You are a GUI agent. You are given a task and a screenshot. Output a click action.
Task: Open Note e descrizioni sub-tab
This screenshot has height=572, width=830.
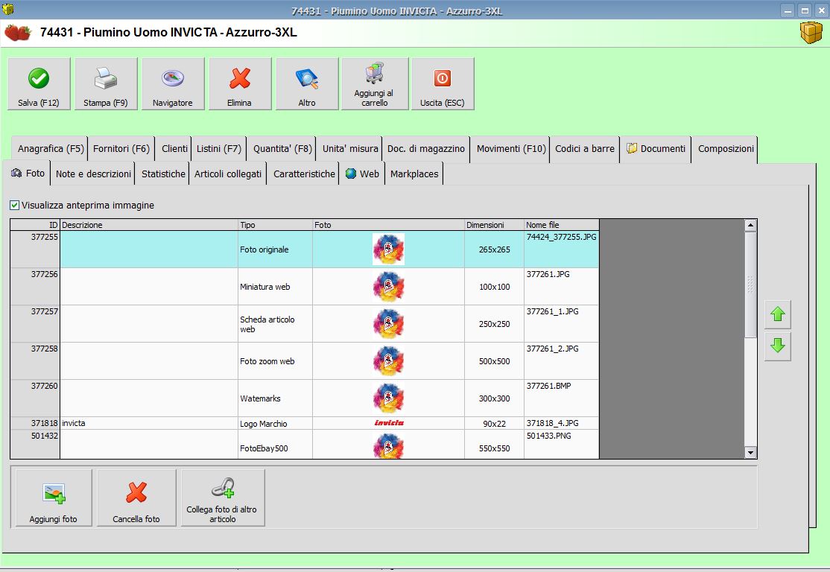pyautogui.click(x=93, y=174)
